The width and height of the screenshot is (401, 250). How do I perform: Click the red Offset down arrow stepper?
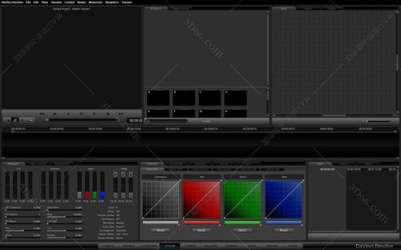[115, 196]
